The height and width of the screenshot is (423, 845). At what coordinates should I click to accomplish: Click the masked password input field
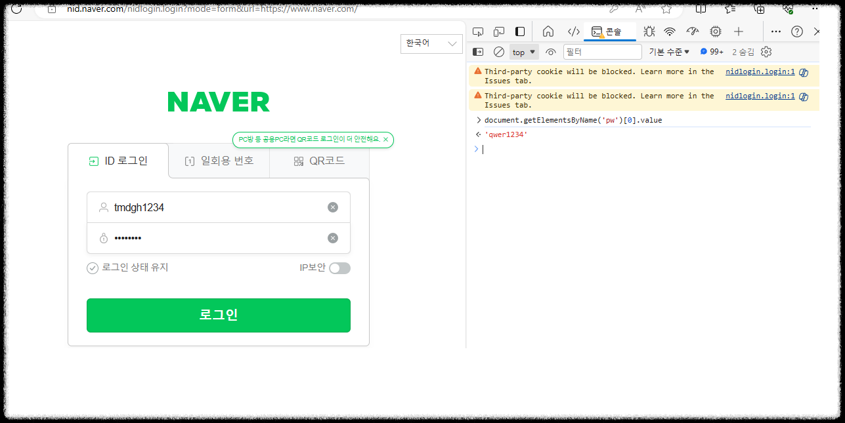[219, 238]
